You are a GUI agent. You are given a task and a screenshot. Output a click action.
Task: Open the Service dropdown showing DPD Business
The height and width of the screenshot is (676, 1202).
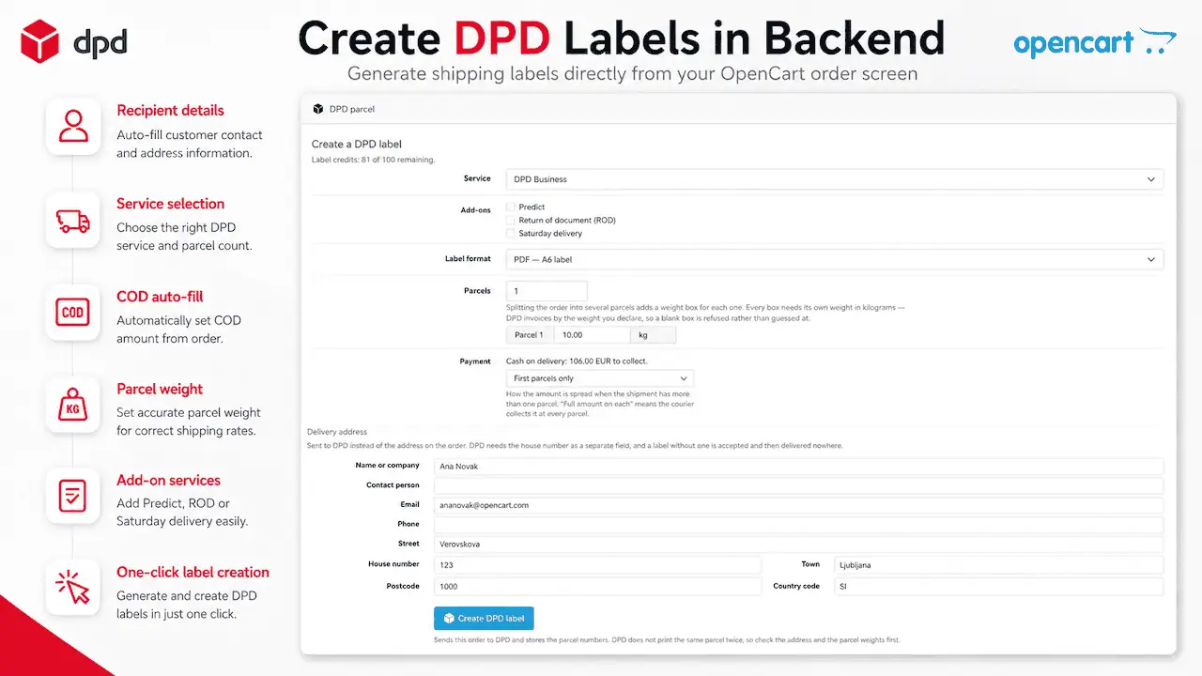(834, 178)
